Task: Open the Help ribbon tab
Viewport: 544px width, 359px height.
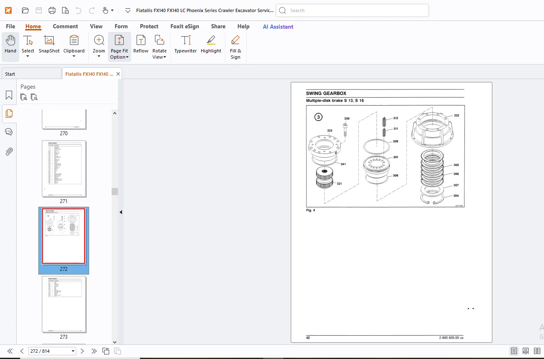Action: tap(243, 26)
